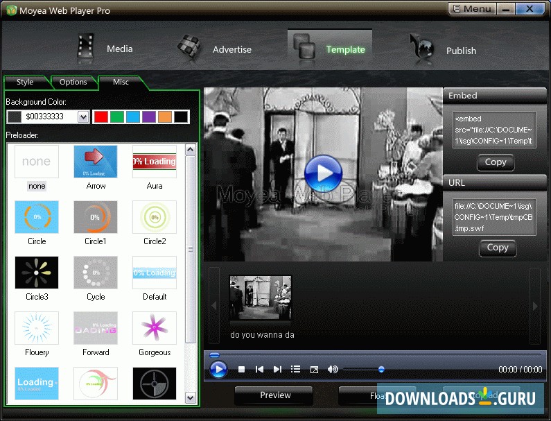Click the Float button
Image resolution: width=551 pixels, height=421 pixels.
coord(378,395)
